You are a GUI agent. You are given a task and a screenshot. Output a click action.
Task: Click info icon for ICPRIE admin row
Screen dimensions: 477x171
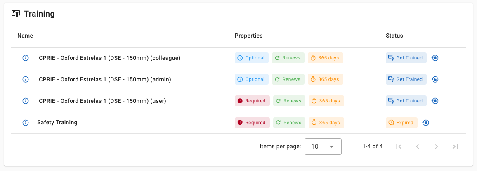point(25,80)
